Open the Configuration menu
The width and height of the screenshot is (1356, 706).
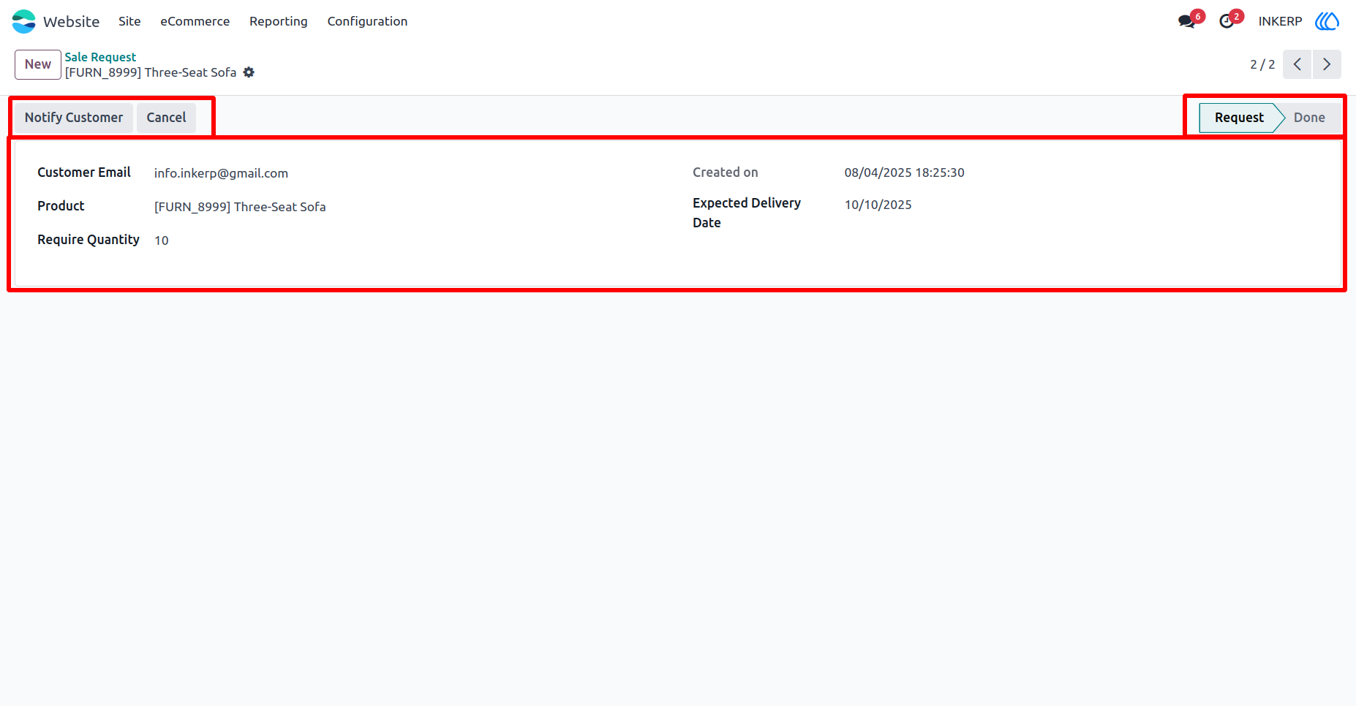coord(367,21)
